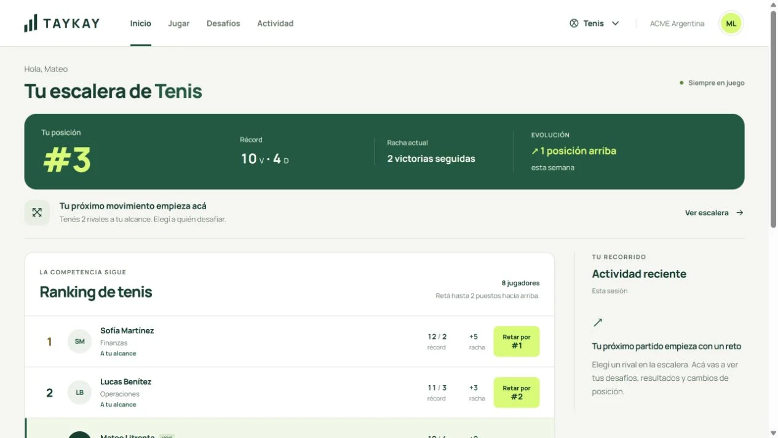Click the #3 position number

(x=67, y=160)
